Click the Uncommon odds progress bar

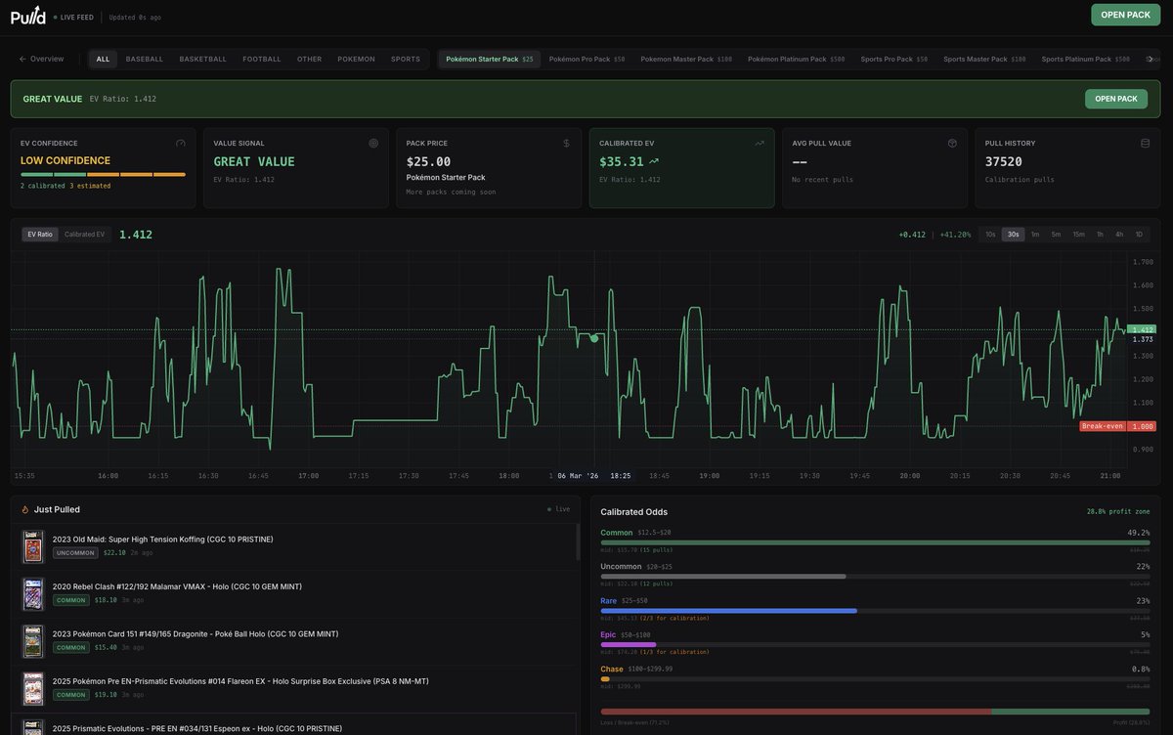tap(875, 577)
